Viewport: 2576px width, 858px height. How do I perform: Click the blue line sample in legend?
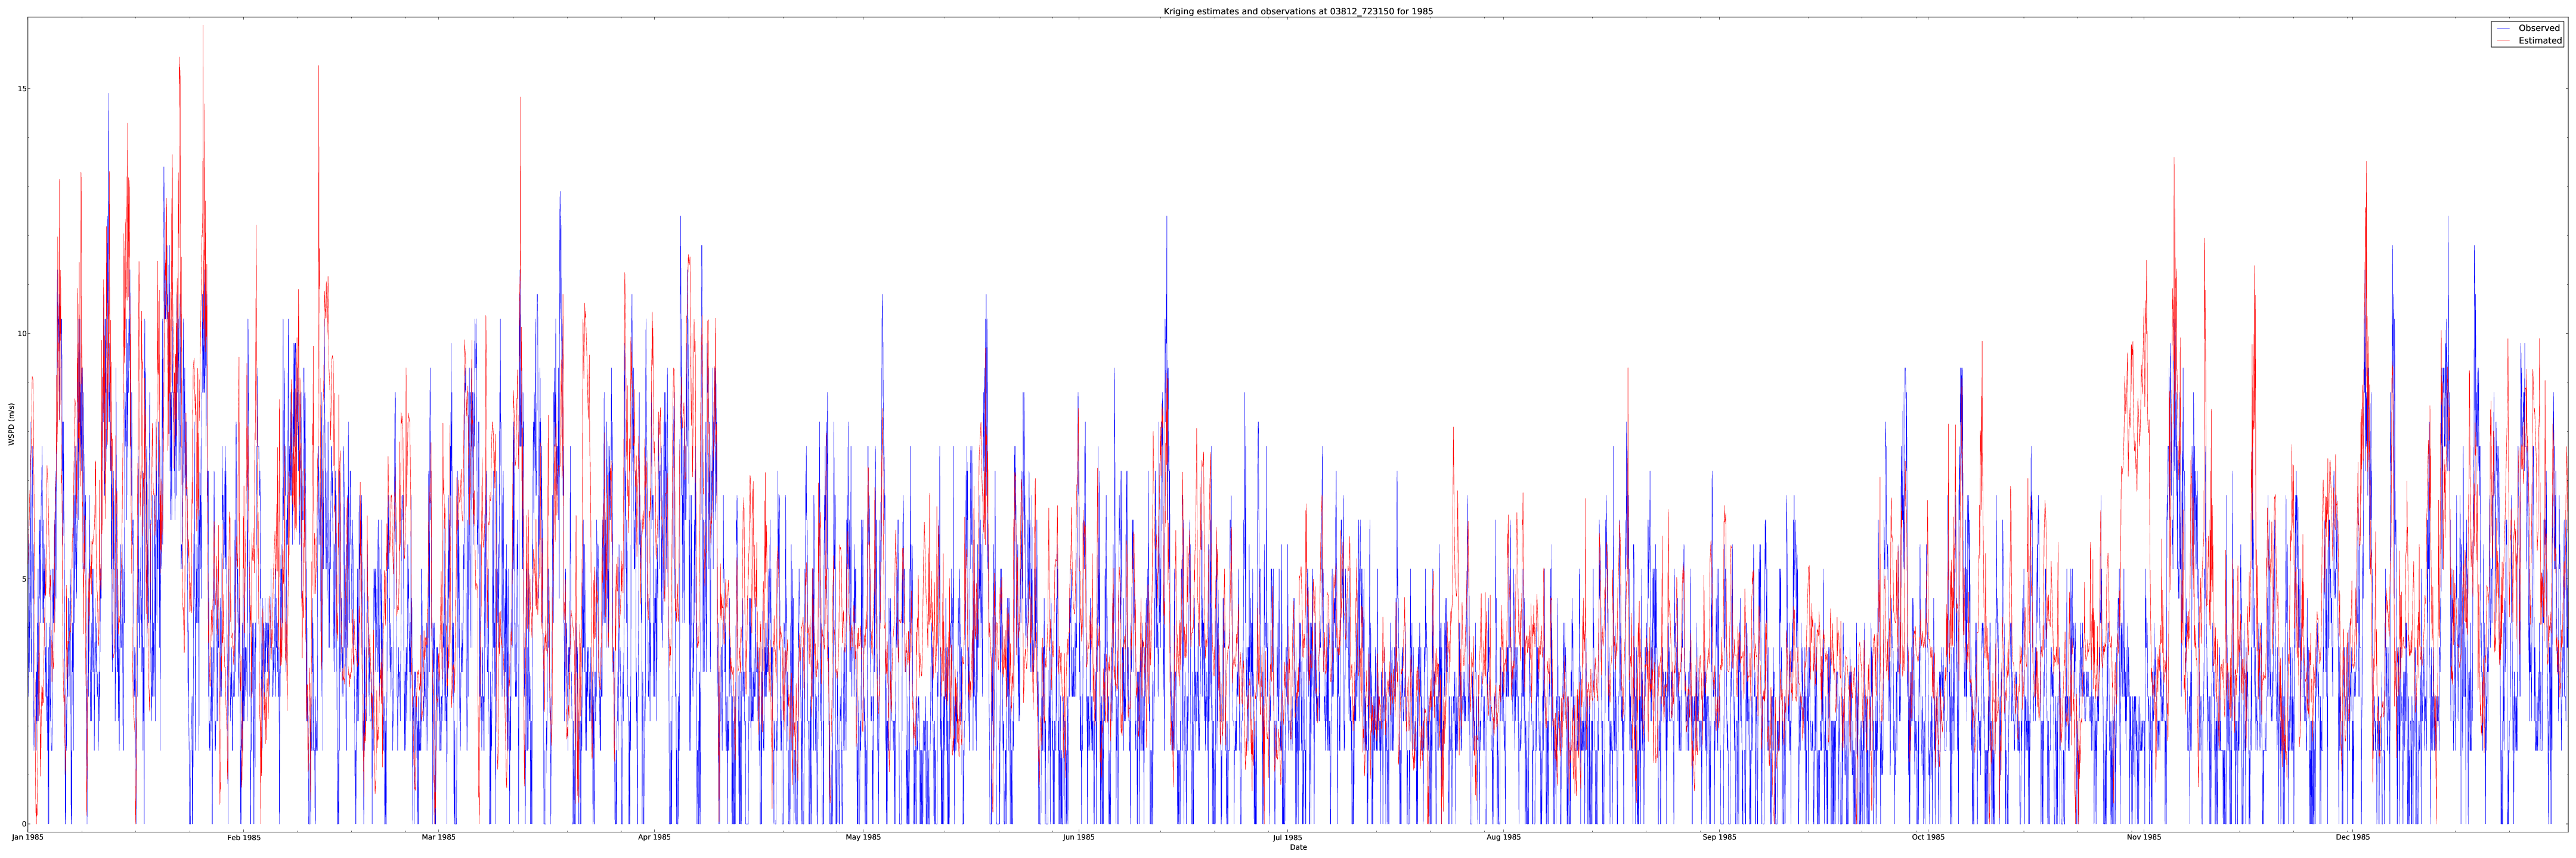click(2502, 28)
